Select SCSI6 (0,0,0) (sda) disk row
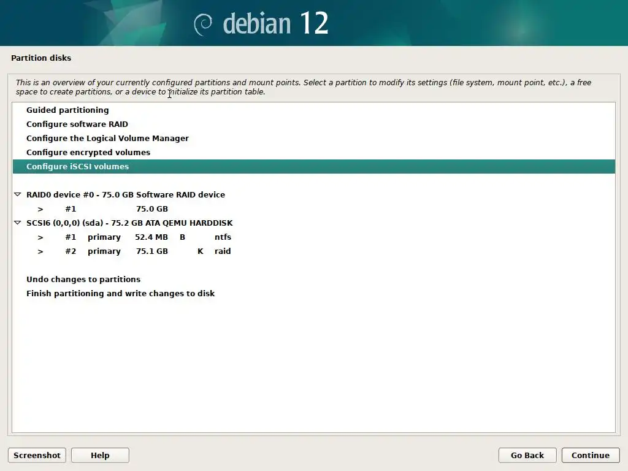 [x=314, y=223]
